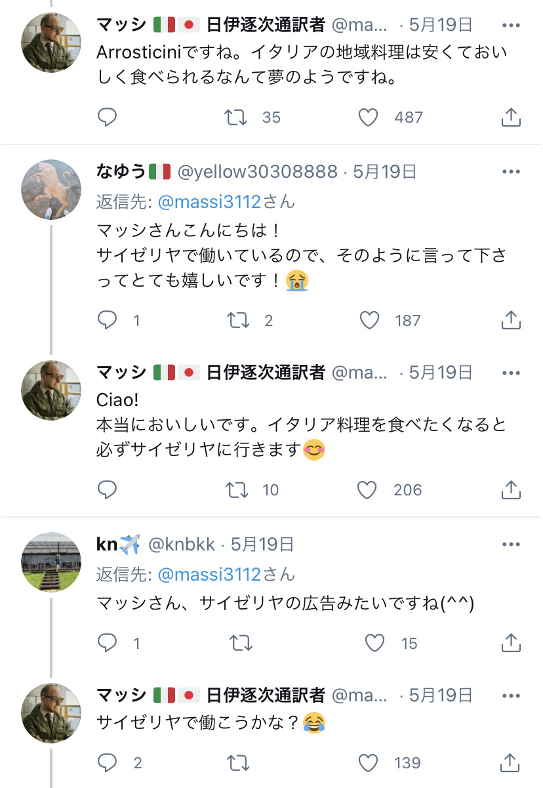The height and width of the screenshot is (788, 543).
Task: Like kn's tweet with 15 likes
Action: click(x=374, y=644)
